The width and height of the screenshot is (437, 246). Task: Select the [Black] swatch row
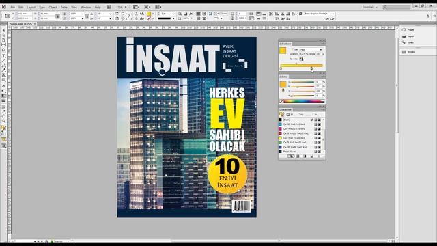(300, 120)
